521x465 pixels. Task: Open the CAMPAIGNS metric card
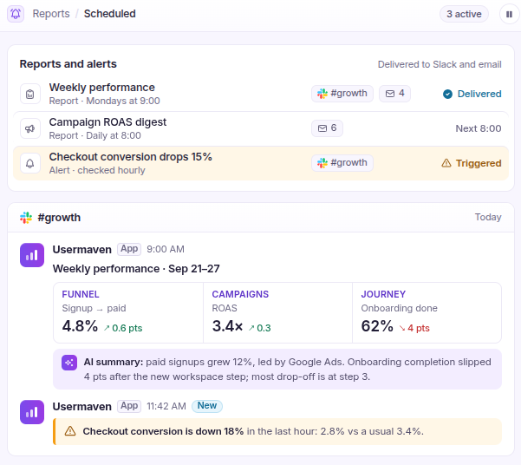277,312
